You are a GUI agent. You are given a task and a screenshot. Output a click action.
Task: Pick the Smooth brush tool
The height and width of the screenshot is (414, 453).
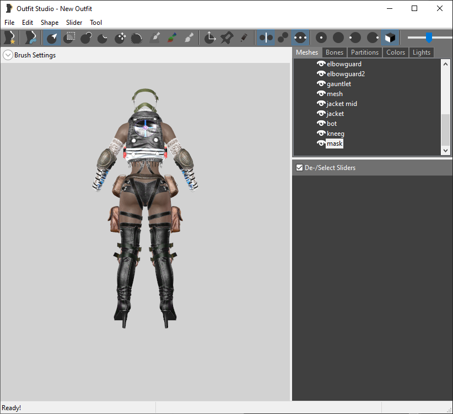137,38
